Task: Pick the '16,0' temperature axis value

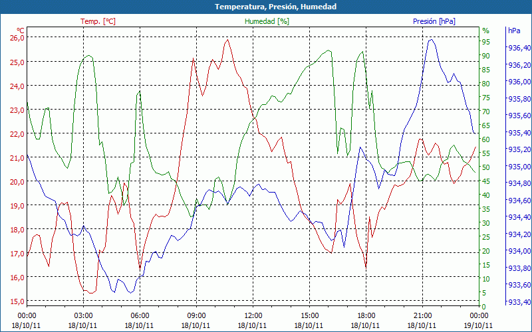Action: tap(18, 278)
